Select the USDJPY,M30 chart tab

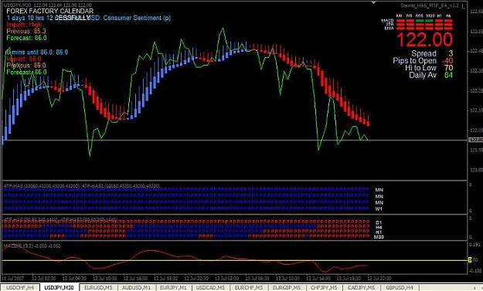tap(60, 288)
